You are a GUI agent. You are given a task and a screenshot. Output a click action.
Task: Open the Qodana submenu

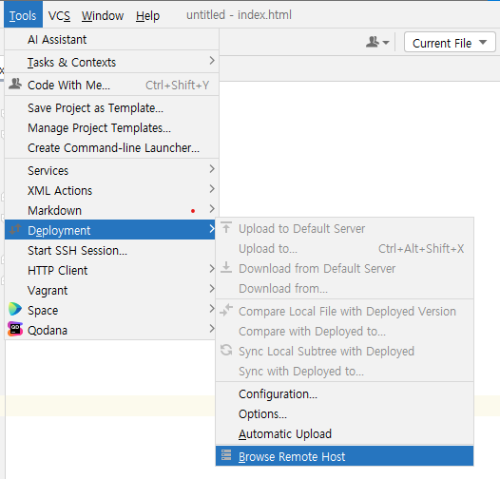pos(110,330)
